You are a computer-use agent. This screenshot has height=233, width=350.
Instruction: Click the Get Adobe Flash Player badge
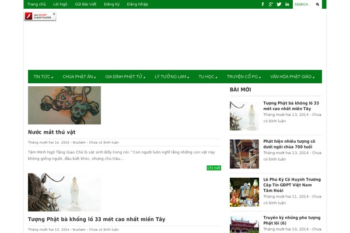[40, 16]
